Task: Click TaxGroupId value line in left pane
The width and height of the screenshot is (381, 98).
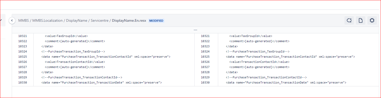Action: tap(66, 36)
